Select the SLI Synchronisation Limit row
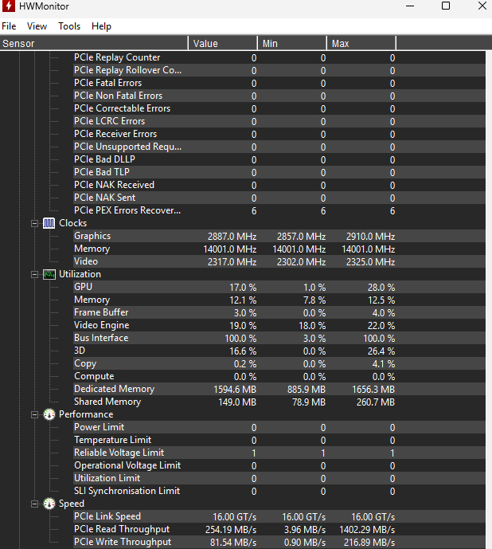Viewport: 492px width, 549px height. [279, 491]
